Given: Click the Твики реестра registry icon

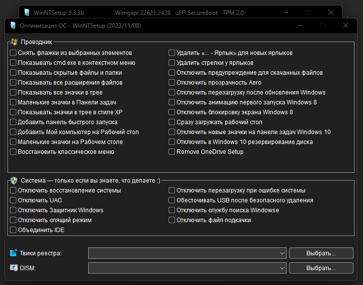Looking at the screenshot, I should click(13, 253).
